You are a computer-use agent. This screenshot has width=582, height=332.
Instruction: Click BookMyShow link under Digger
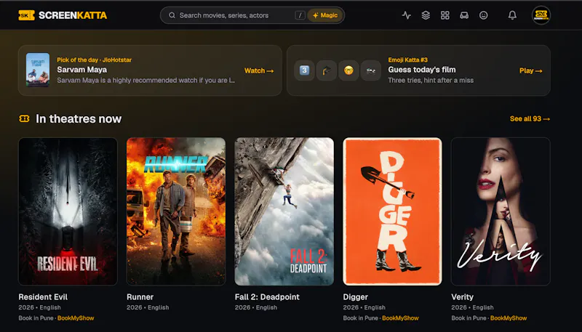(x=400, y=318)
